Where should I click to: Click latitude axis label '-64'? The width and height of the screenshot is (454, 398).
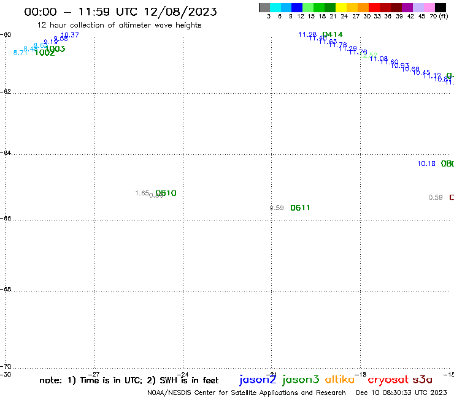click(6, 152)
